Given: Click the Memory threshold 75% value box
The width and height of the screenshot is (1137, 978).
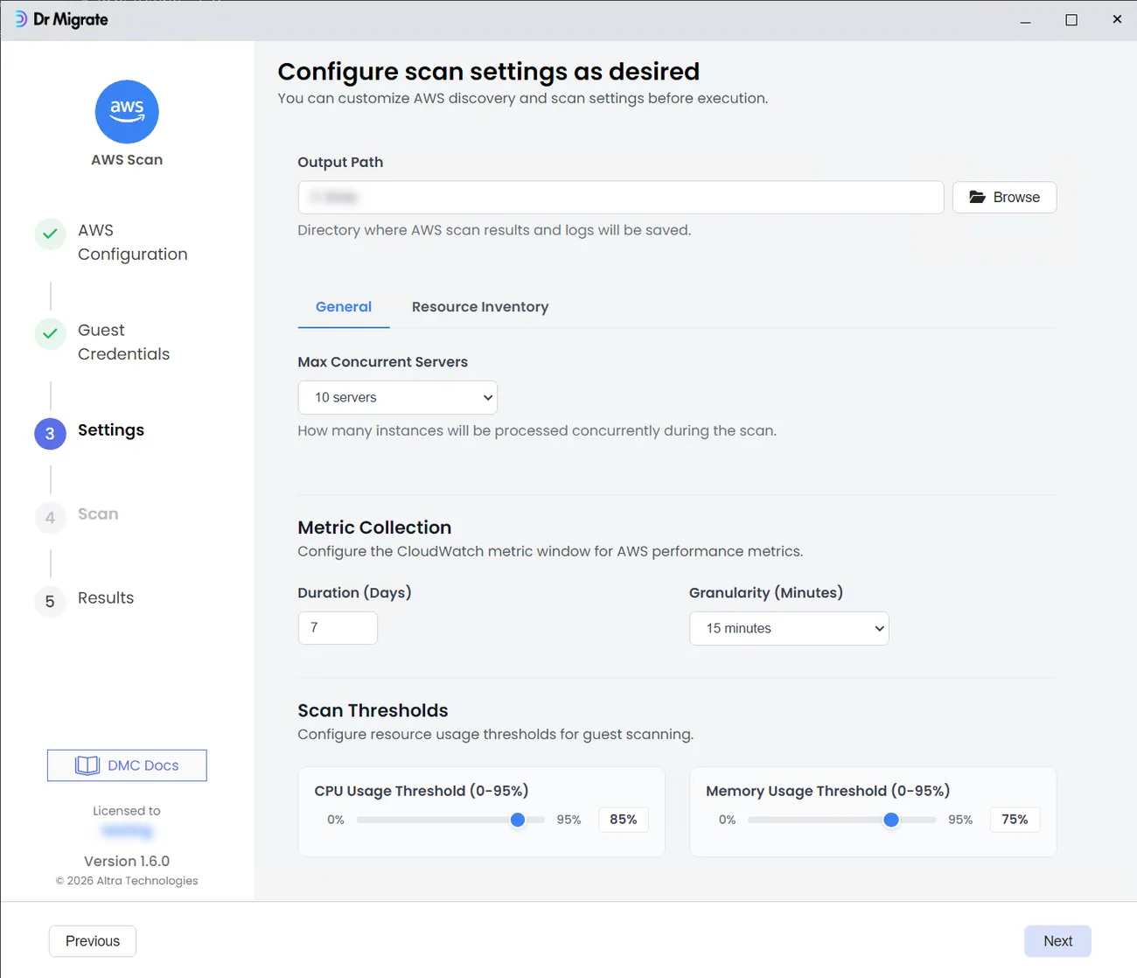Looking at the screenshot, I should click(1015, 820).
